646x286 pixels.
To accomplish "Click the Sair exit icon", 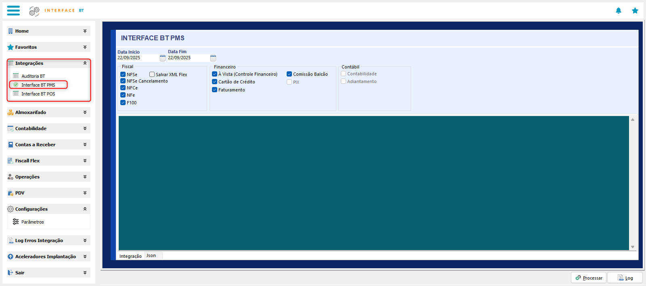I will [x=10, y=273].
